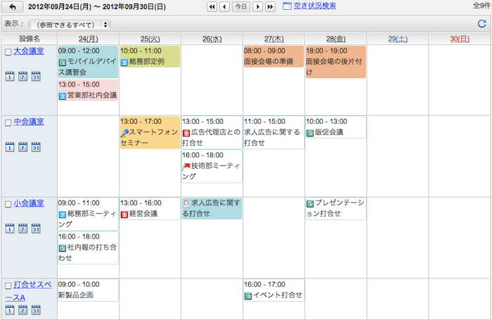Open day view icon for 大会議室
492x320 pixels.
tap(9, 77)
